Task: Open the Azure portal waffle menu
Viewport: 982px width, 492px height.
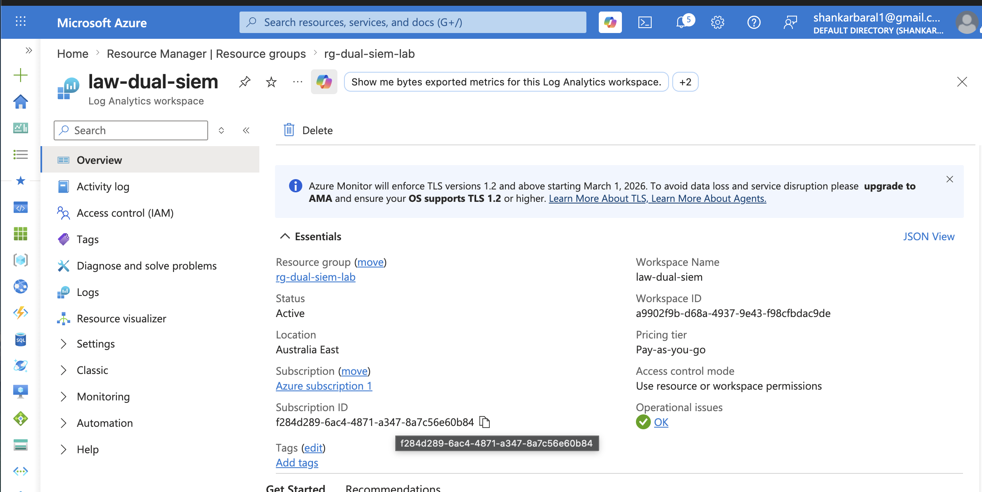Action: click(21, 21)
